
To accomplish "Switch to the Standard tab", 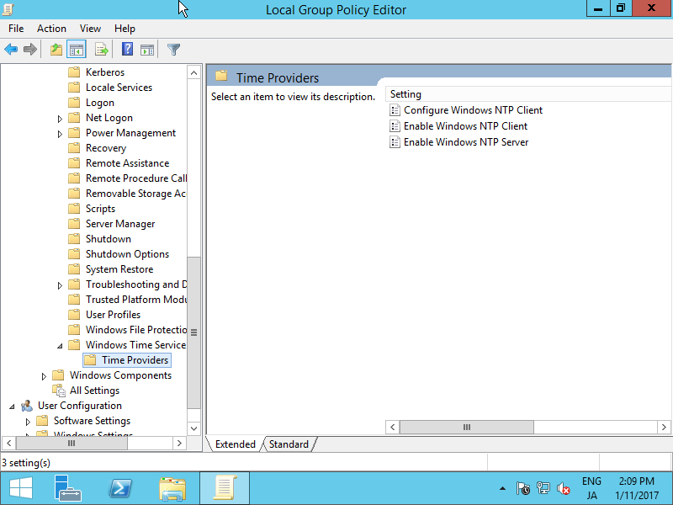I will point(289,444).
